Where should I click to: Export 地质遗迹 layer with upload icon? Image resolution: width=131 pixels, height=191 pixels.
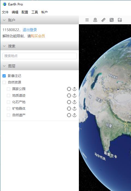(x=75, y=95)
